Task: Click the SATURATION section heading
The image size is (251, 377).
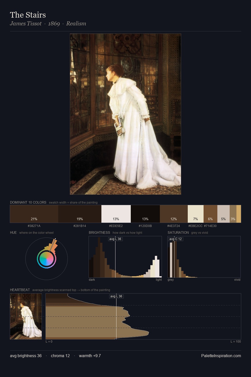Action: pyautogui.click(x=178, y=232)
